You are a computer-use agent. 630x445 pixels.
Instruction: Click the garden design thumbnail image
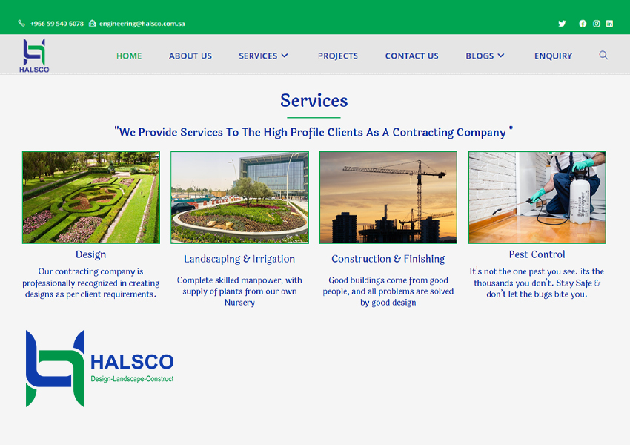91,197
